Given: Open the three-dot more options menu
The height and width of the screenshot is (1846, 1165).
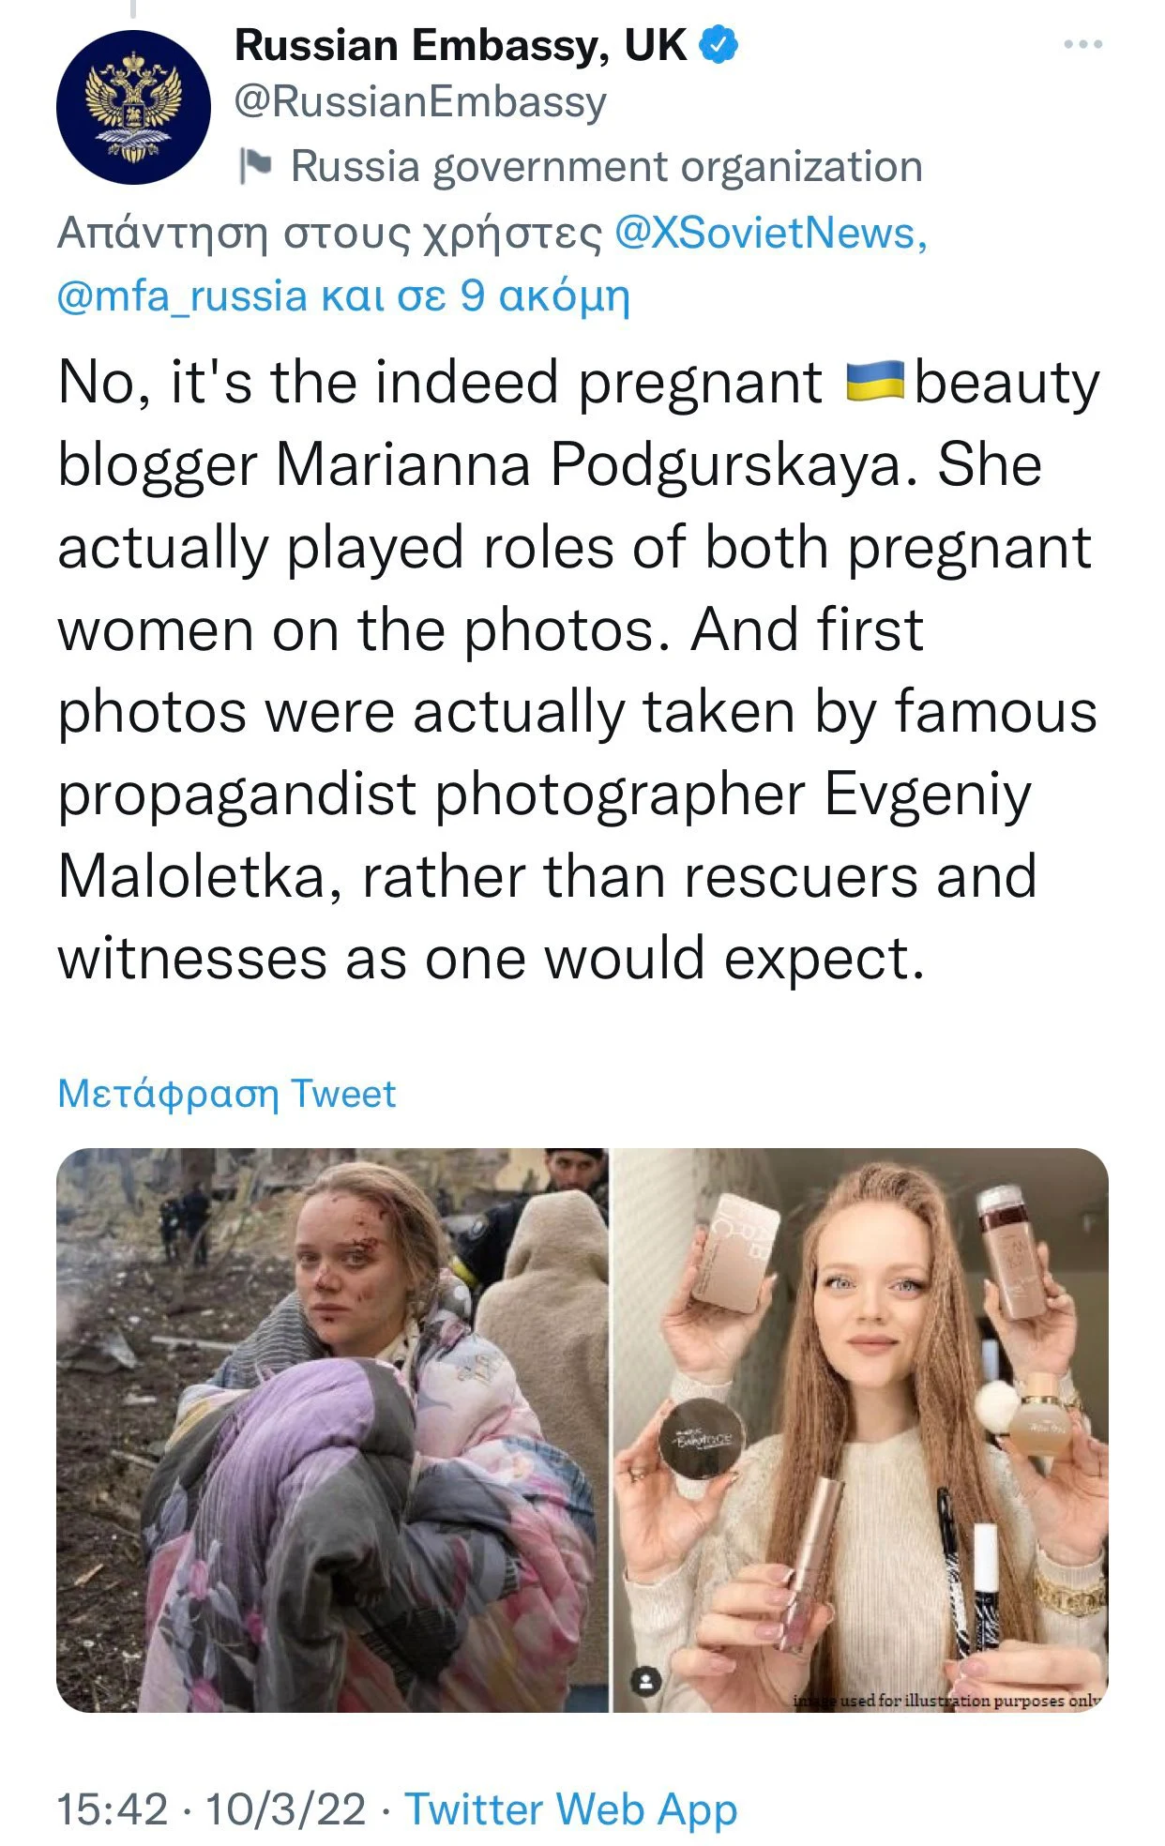Looking at the screenshot, I should coord(1083,44).
